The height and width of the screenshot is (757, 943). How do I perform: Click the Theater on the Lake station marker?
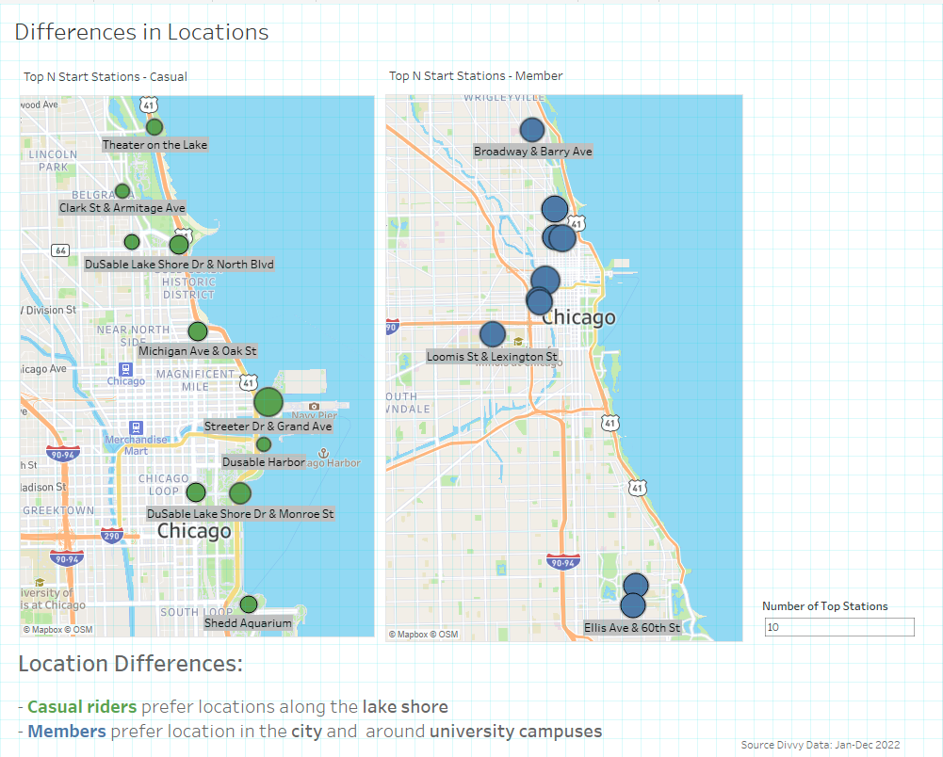coord(154,127)
